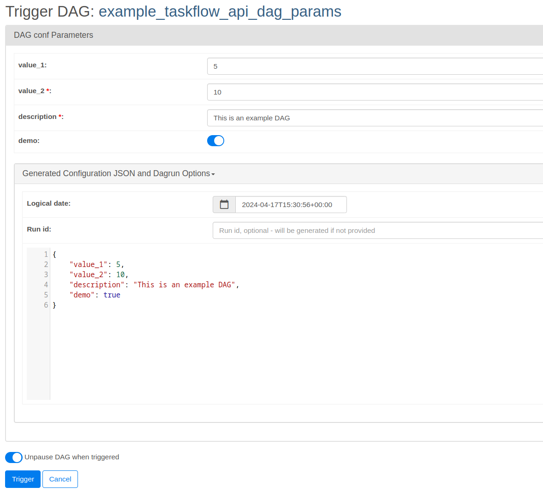Open the example_taskflow_api_dag_params DAG link
Viewport: 543px width, 493px height.
[220, 12]
